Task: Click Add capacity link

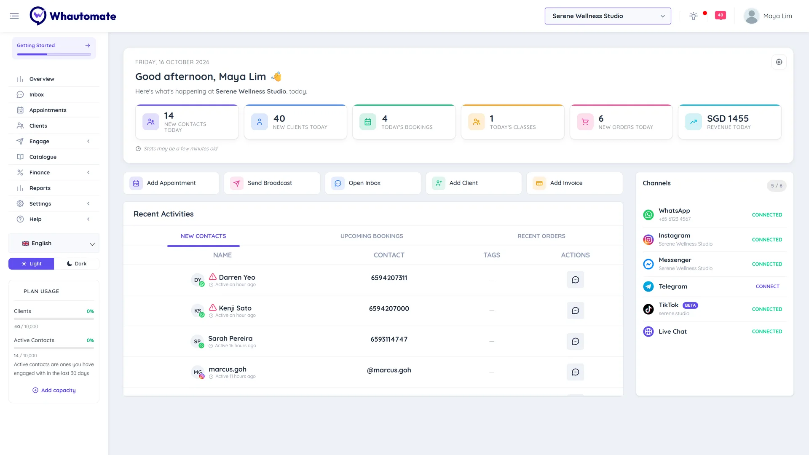Action: pyautogui.click(x=54, y=391)
